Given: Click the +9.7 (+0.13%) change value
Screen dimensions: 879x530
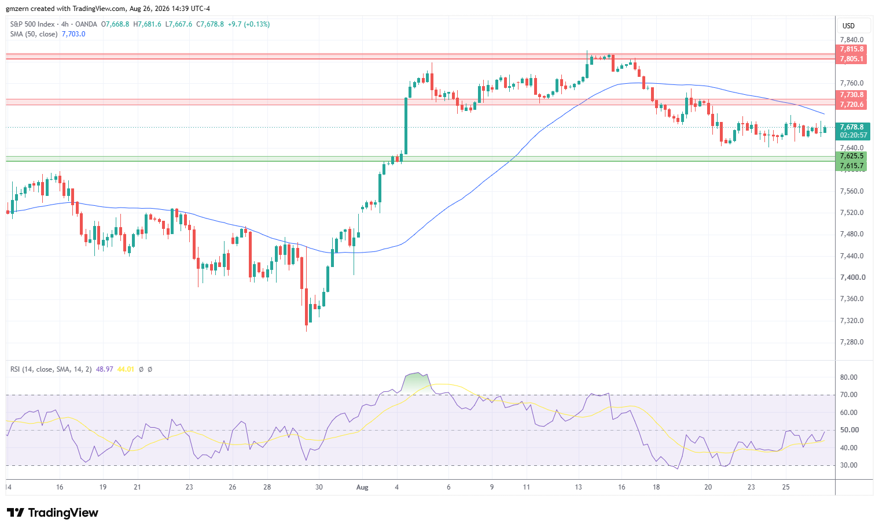Looking at the screenshot, I should (x=249, y=24).
